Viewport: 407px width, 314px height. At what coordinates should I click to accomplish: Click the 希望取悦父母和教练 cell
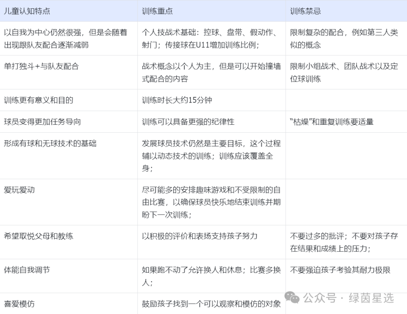click(x=69, y=242)
